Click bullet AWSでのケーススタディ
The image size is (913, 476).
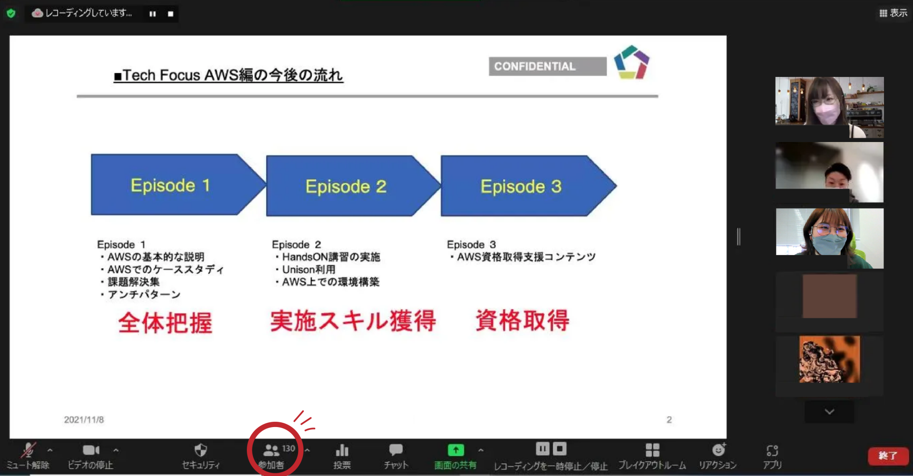162,269
